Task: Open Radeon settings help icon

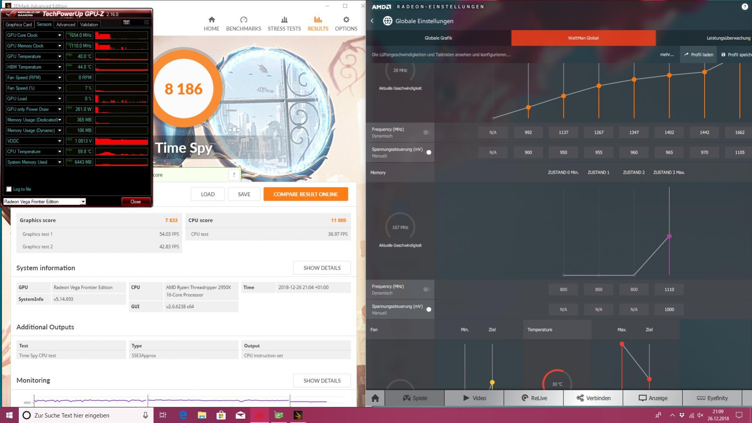Action: tap(745, 6)
